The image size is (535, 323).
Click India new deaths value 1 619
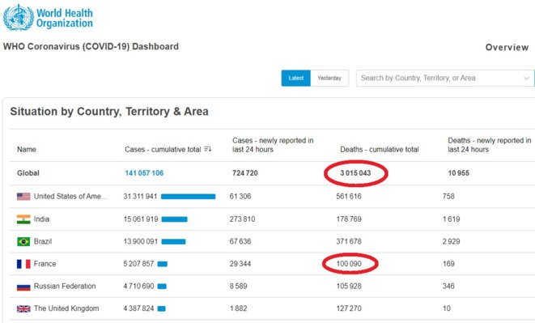pyautogui.click(x=451, y=219)
